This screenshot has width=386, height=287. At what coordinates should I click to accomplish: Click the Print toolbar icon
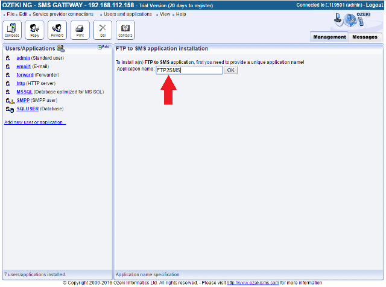tap(80, 30)
